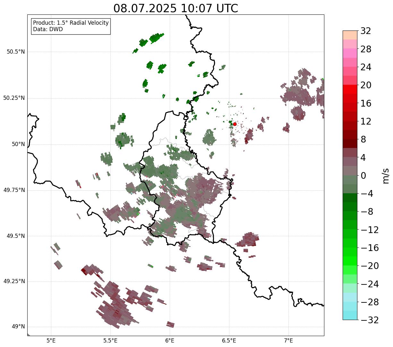Click the 49°N latitude label

18,327
